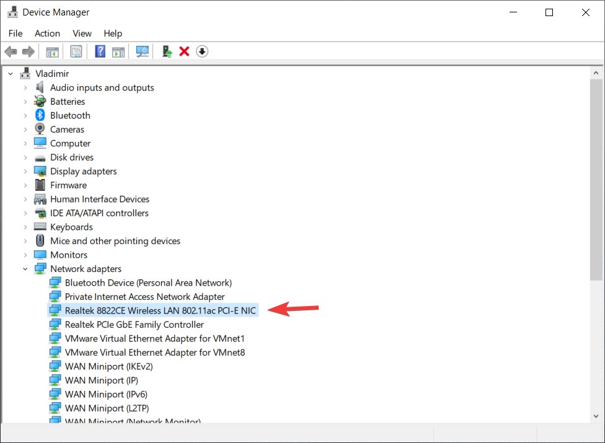The height and width of the screenshot is (443, 605).
Task: Expand the Display adapters chevron
Action: pyautogui.click(x=25, y=171)
